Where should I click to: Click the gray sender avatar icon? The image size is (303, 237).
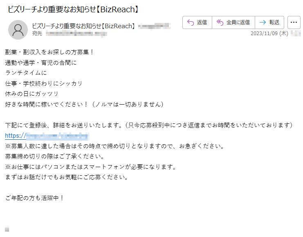(x=18, y=30)
